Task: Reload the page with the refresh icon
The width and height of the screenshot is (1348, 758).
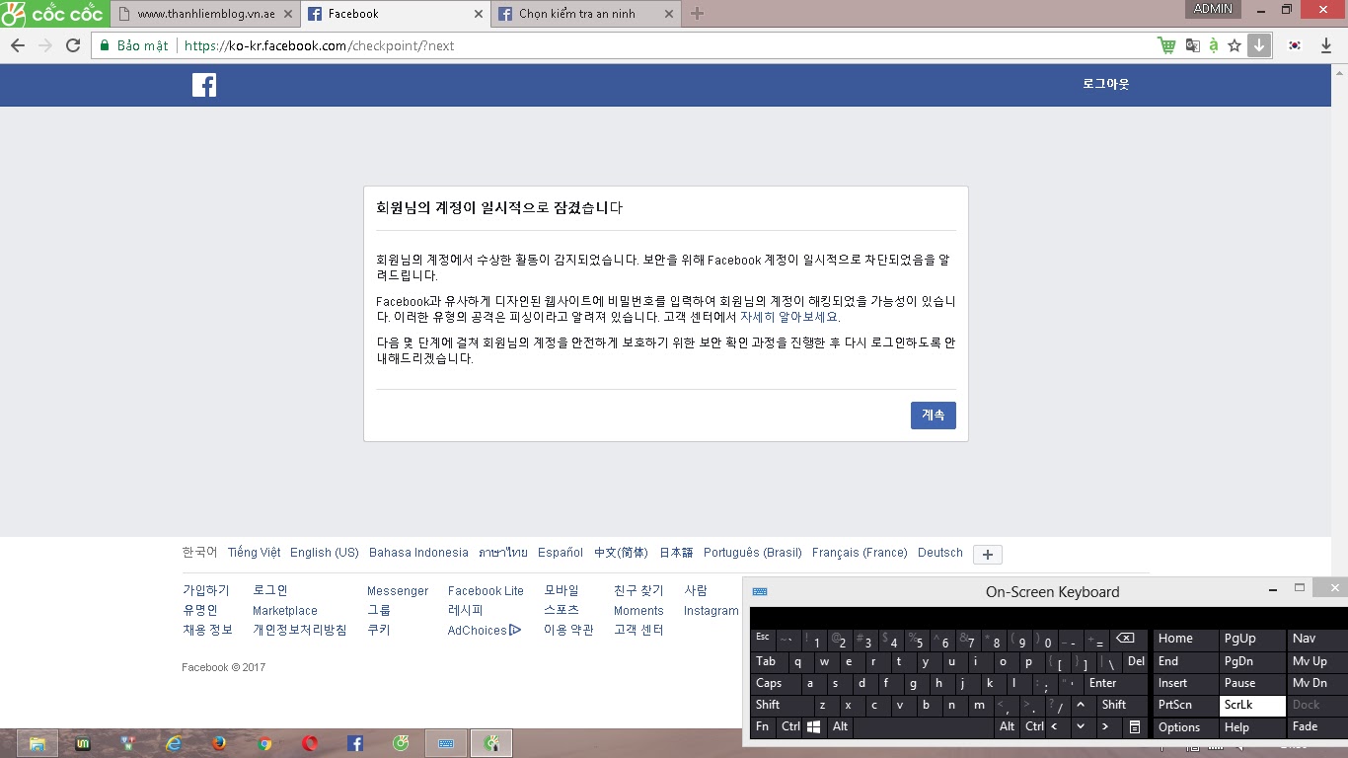Action: click(72, 45)
